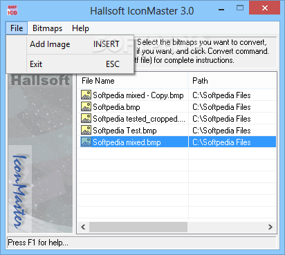Viewport: 285px width, 255px height.
Task: Click the bitmap icon of Softpedia tested_cropped
Action: coord(86,118)
